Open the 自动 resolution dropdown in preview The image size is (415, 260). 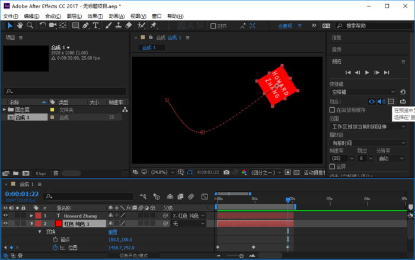tap(391, 159)
